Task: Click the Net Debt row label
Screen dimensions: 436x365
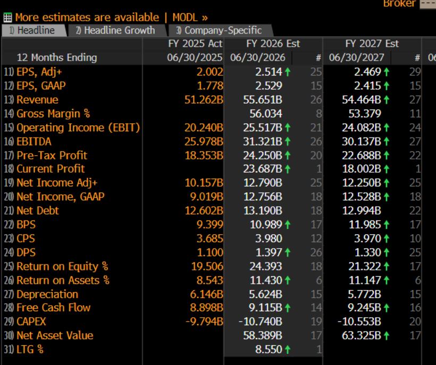Action: [37, 211]
